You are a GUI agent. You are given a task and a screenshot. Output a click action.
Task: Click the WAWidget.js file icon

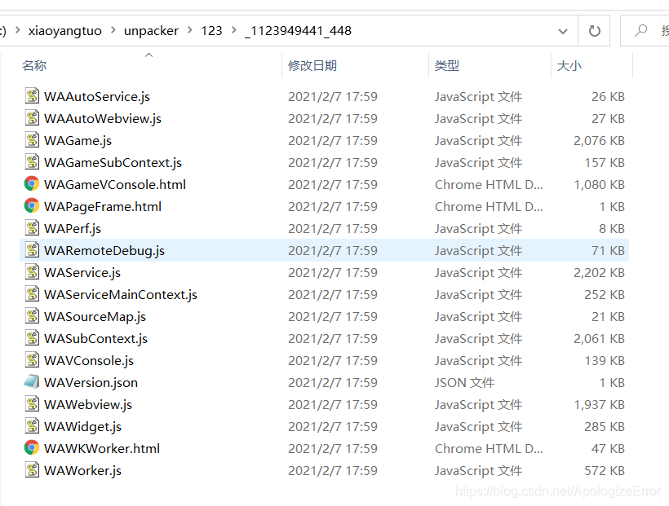(x=32, y=426)
